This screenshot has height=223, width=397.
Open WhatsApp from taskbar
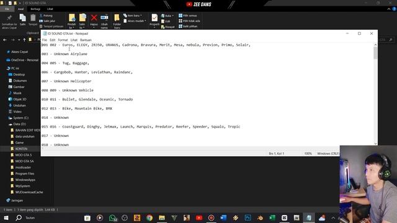coord(112,217)
